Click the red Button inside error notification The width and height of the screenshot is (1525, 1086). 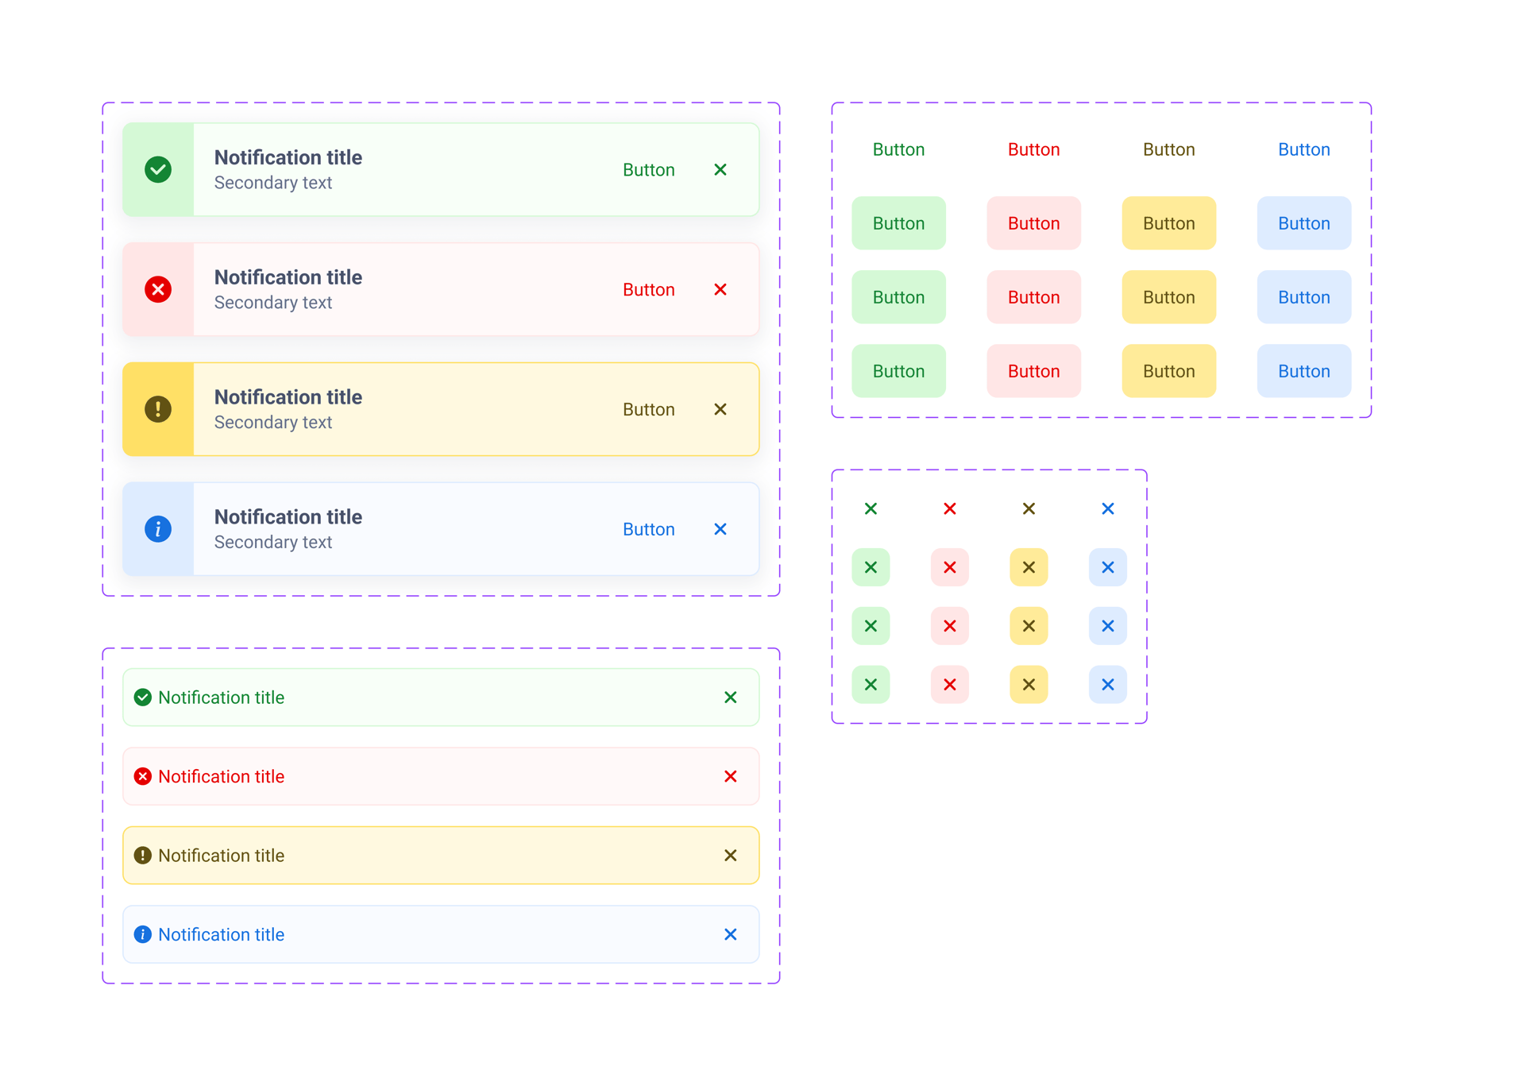click(x=648, y=290)
